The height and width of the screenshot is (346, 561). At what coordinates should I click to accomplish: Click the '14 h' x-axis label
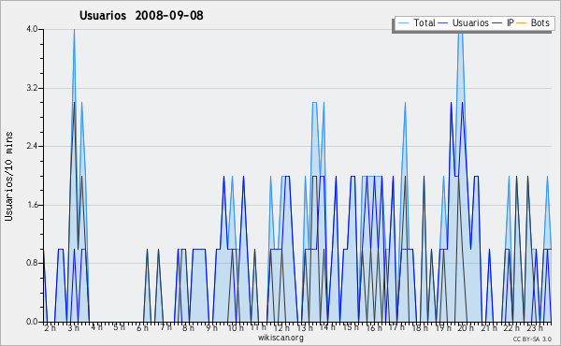(x=328, y=327)
